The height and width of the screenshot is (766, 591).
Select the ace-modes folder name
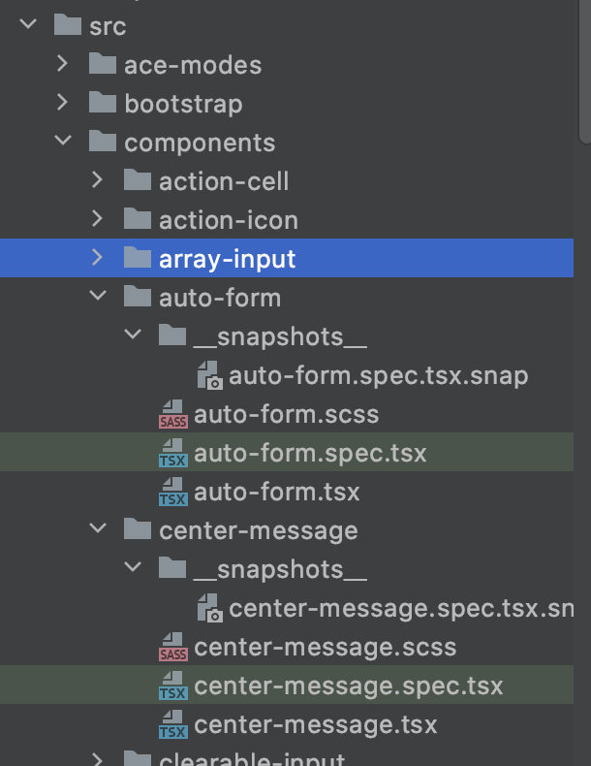[193, 65]
